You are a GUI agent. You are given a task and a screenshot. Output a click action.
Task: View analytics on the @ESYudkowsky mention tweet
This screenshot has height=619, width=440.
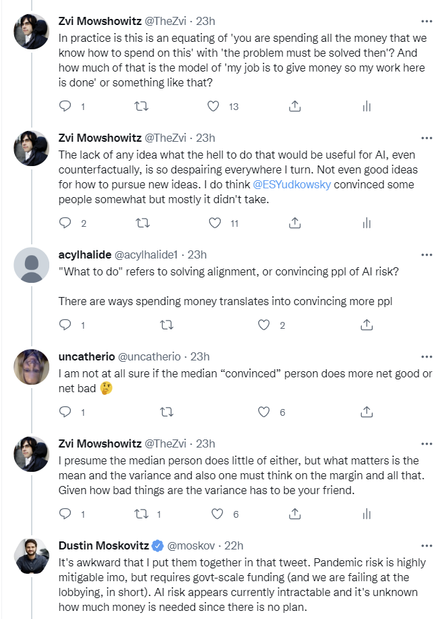tap(366, 222)
